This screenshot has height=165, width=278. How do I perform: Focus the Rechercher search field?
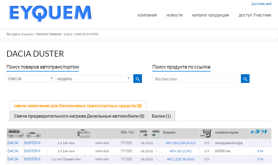[x=195, y=79]
